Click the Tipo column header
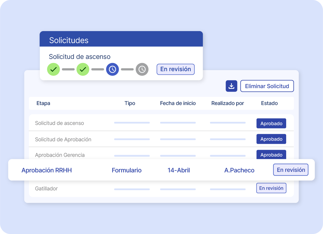 130,103
